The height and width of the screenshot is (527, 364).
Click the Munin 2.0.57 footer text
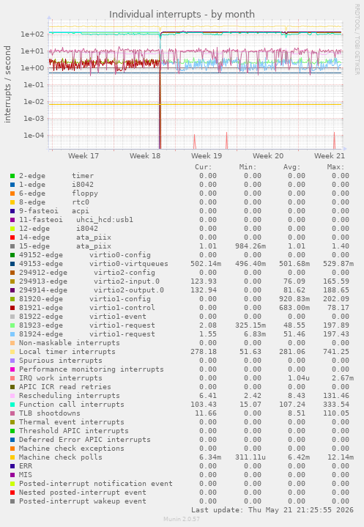click(182, 519)
